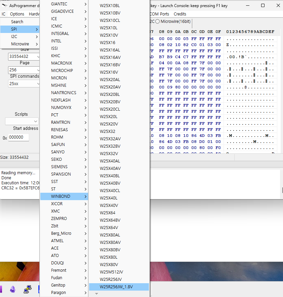This screenshot has height=297, width=283.
Task: Expand the INTEL manufacturer submenu
Action: pyautogui.click(x=64, y=41)
